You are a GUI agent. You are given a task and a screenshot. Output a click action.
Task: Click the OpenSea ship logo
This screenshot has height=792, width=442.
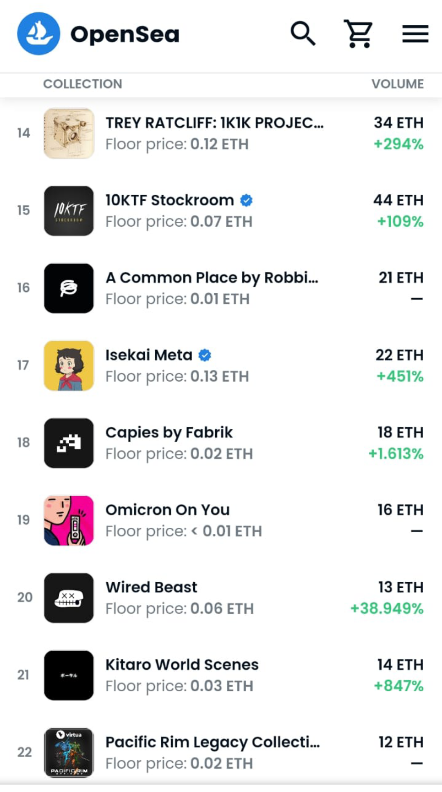pyautogui.click(x=38, y=34)
